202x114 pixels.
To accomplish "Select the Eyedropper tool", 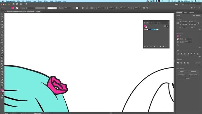I will [2, 66].
